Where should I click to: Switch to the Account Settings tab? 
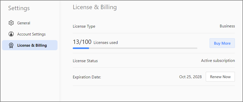click(x=31, y=34)
